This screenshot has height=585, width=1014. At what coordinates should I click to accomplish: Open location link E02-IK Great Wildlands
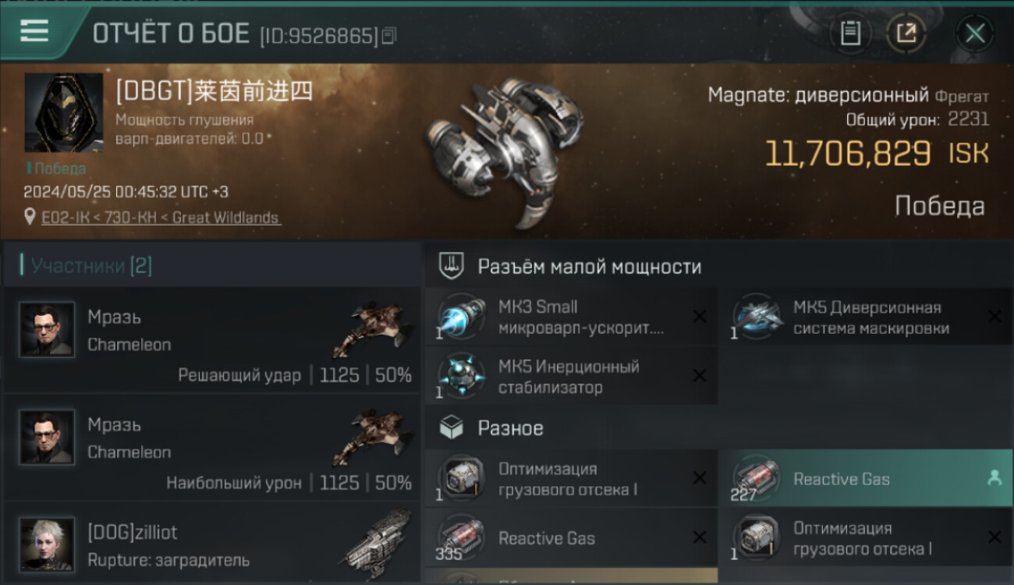click(x=161, y=218)
